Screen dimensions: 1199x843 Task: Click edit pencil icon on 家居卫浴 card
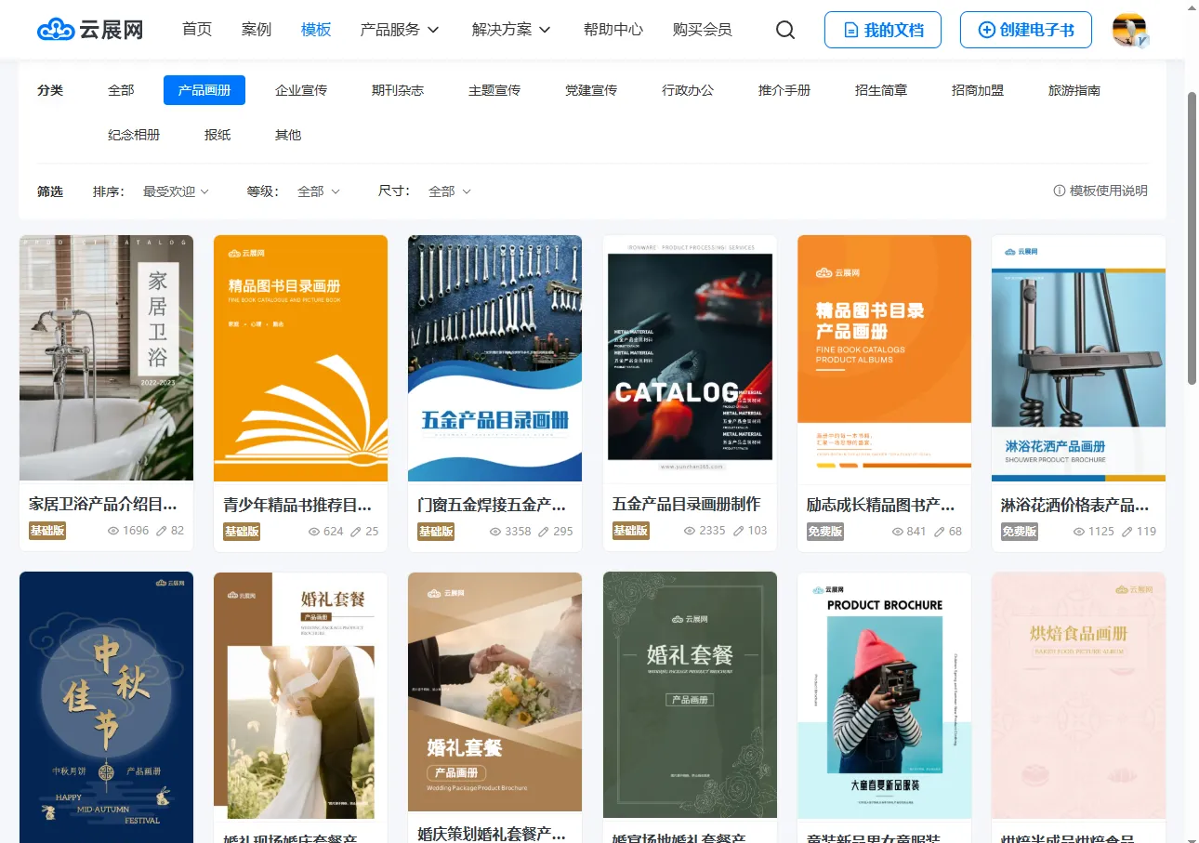tap(161, 531)
